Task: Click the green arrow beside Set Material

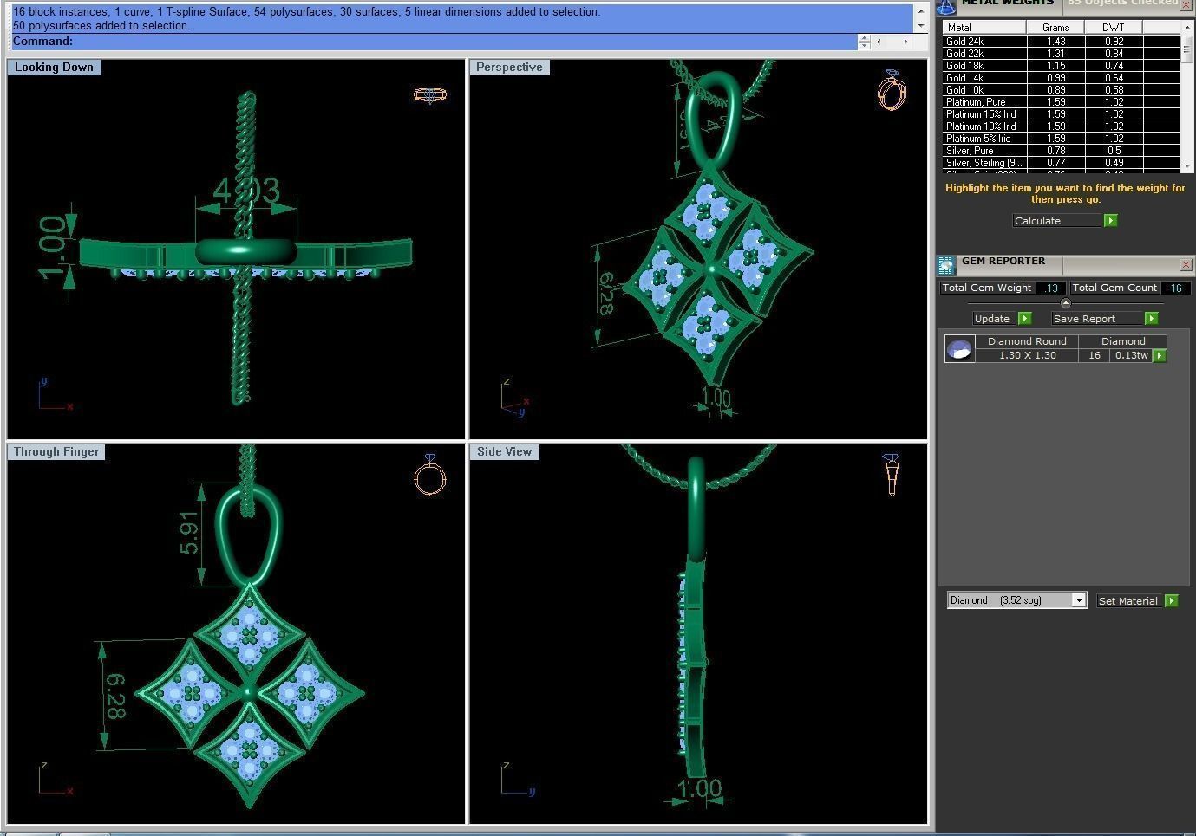Action: click(x=1171, y=601)
